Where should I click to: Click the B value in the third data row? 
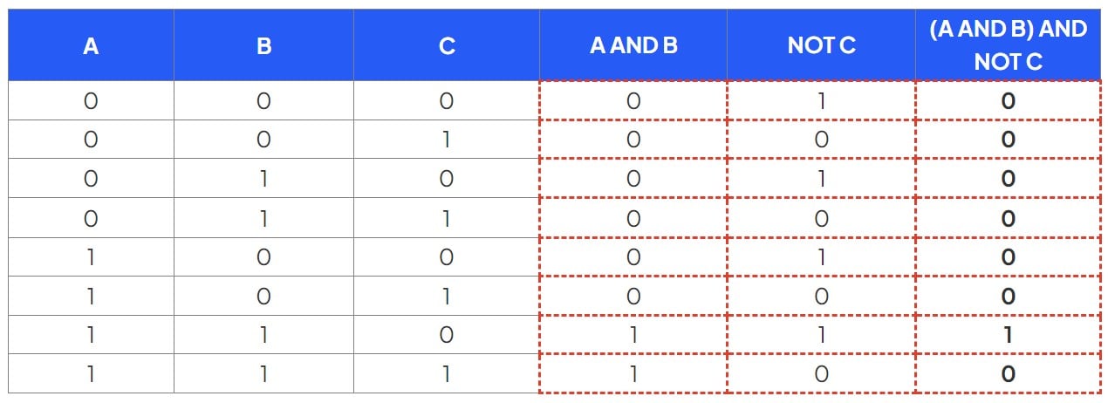pyautogui.click(x=263, y=179)
